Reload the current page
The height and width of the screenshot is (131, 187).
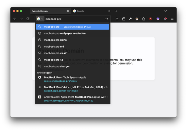[x=28, y=19]
